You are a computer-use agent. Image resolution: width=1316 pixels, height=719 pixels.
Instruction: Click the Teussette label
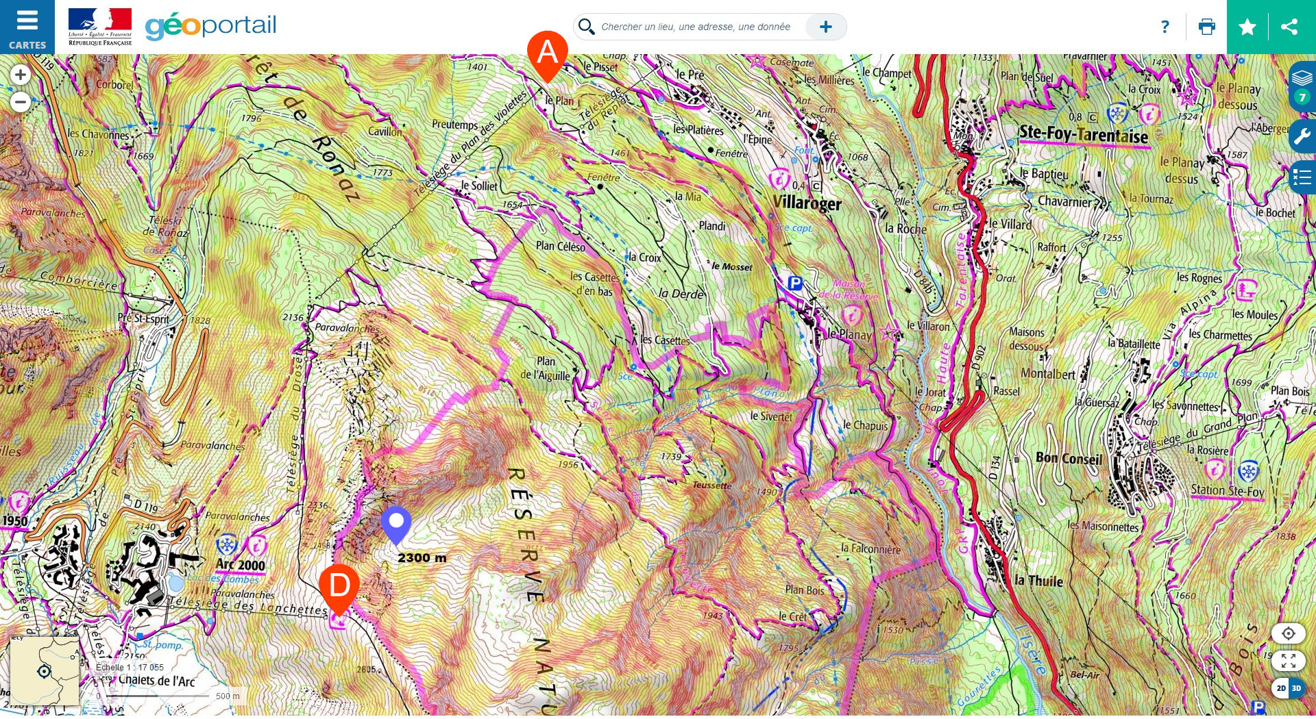click(x=712, y=485)
